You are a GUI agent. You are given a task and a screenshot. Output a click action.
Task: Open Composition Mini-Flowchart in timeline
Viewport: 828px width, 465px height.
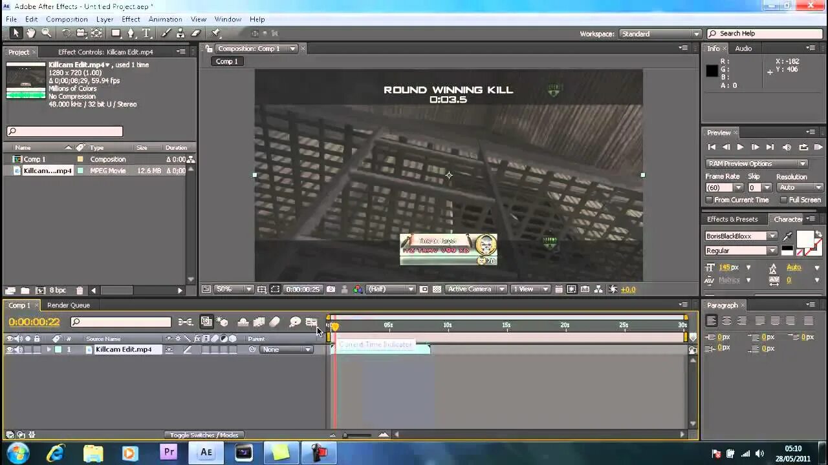click(x=185, y=322)
